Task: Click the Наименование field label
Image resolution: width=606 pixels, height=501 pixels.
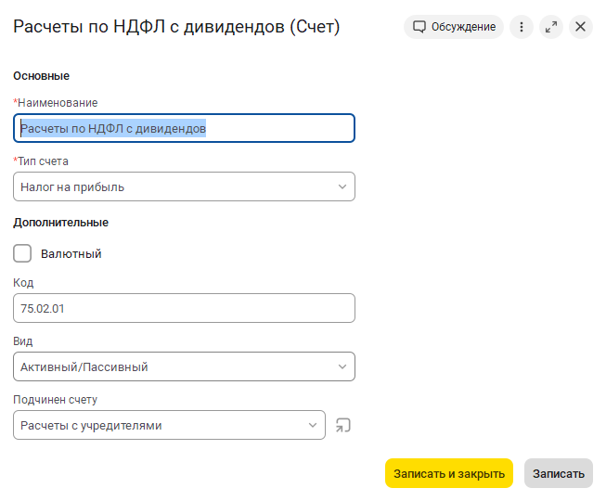Action: 58,102
